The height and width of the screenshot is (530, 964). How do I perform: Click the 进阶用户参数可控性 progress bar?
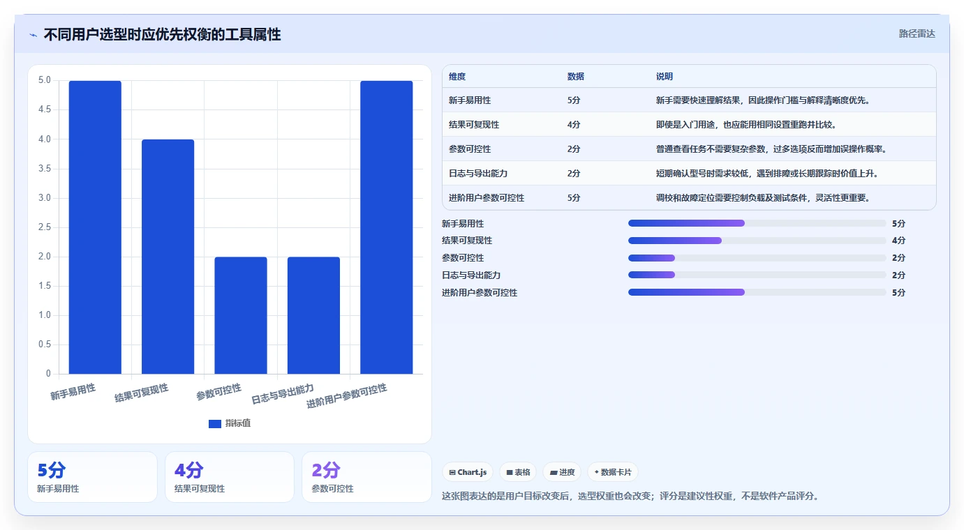757,293
